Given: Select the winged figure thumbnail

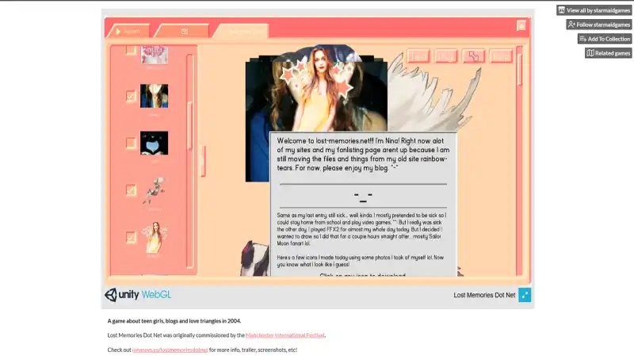Looking at the screenshot, I should click(x=154, y=189).
